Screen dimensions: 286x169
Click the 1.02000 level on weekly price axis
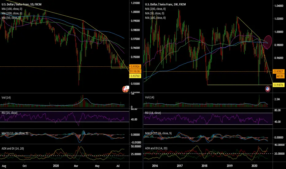coord(279,19)
